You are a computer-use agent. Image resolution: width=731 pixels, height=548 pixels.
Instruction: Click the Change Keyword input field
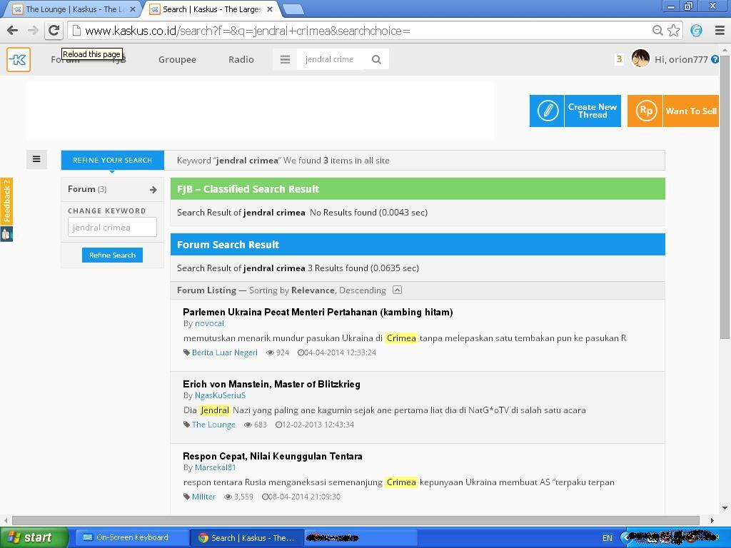[x=112, y=228]
